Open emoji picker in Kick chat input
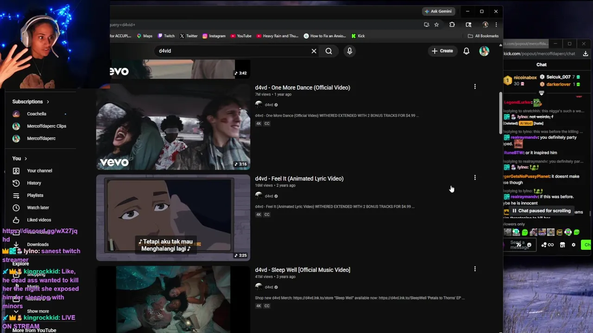This screenshot has height=333, width=593. click(529, 245)
